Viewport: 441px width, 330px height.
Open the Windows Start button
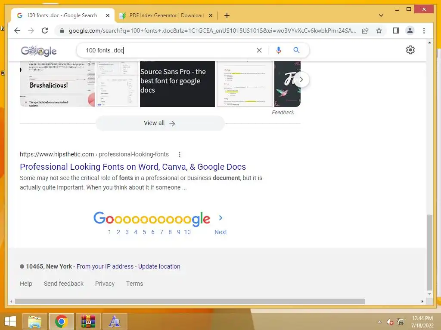10,321
